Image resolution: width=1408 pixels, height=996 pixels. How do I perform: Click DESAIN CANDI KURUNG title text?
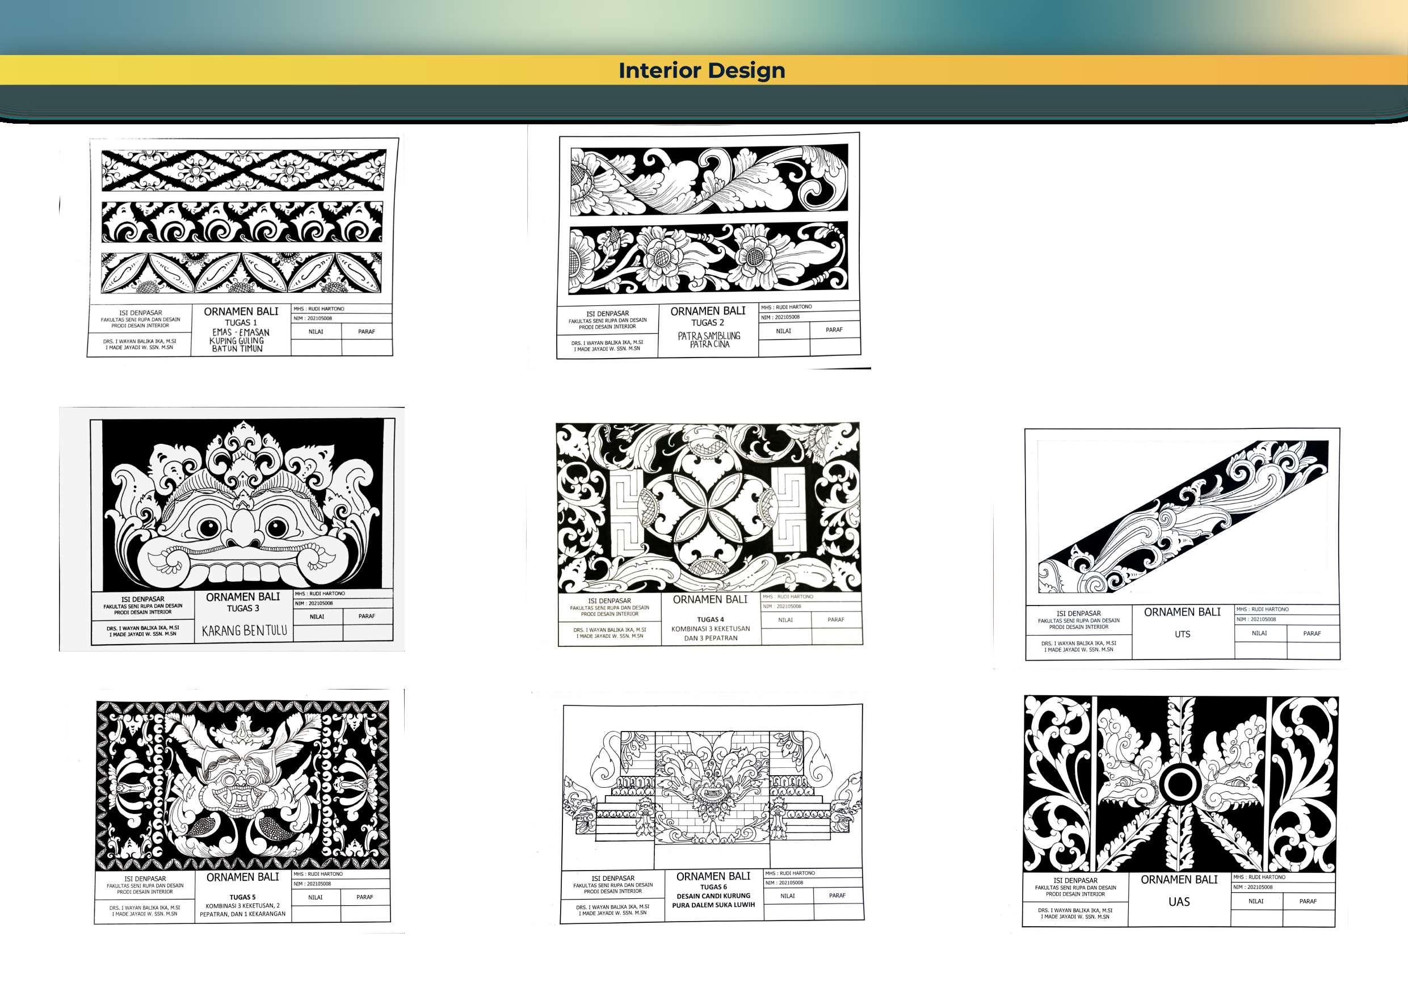click(x=713, y=896)
